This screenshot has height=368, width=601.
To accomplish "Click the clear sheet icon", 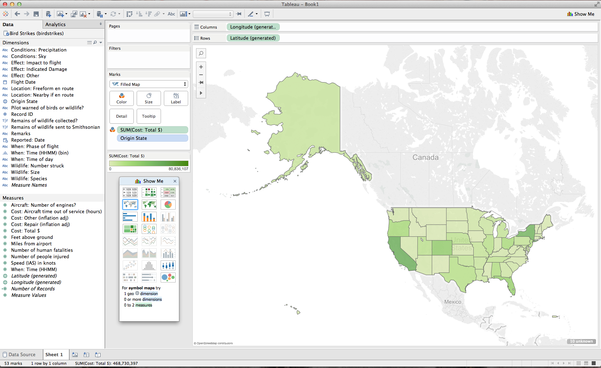I will (83, 14).
